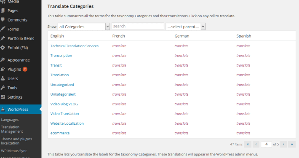Translate Technical Translation Services into French
This screenshot has height=158, width=299.
(119, 46)
